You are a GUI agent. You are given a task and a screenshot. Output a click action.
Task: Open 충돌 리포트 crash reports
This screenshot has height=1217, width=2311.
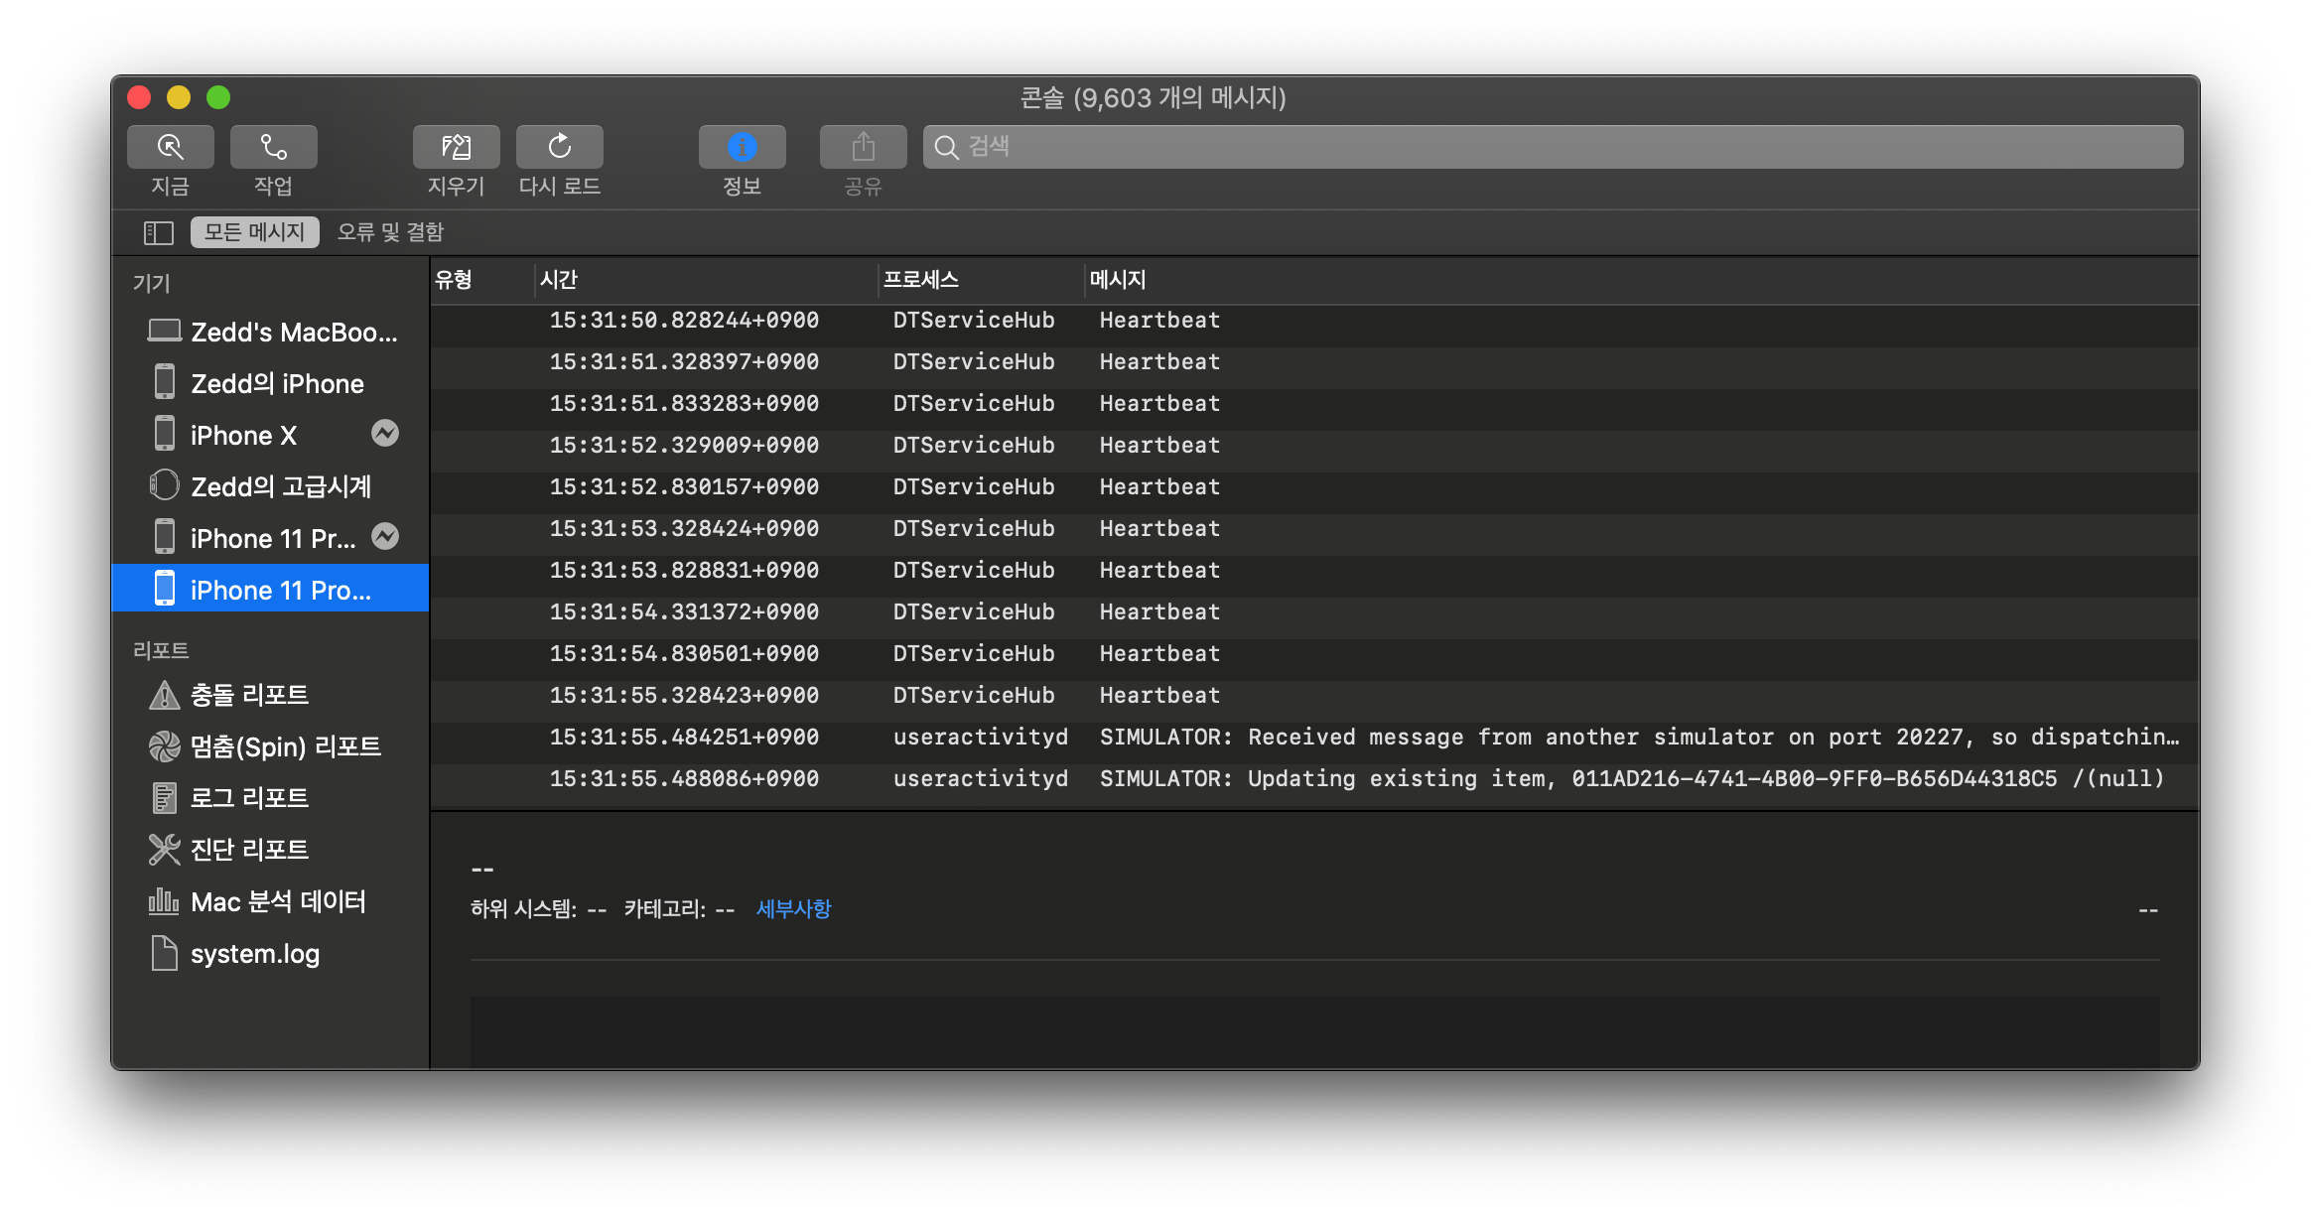click(x=270, y=695)
